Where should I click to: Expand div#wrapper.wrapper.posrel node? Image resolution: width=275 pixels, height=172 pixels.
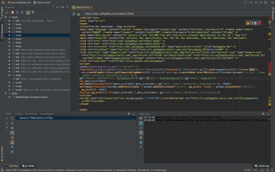point(9,97)
